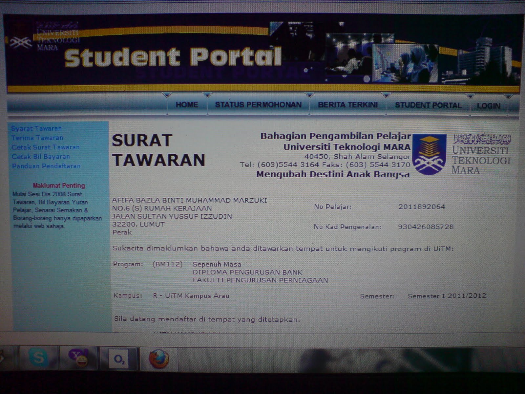Click the SURAT TAWARAN heading

158,150
